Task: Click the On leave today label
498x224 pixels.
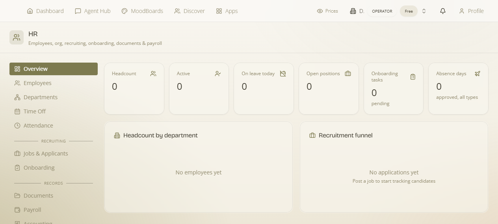Action: [x=258, y=74]
